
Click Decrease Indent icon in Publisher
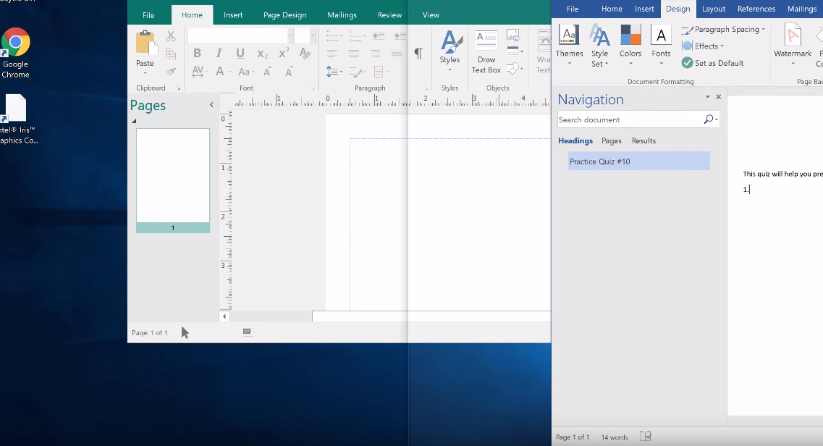pos(379,36)
